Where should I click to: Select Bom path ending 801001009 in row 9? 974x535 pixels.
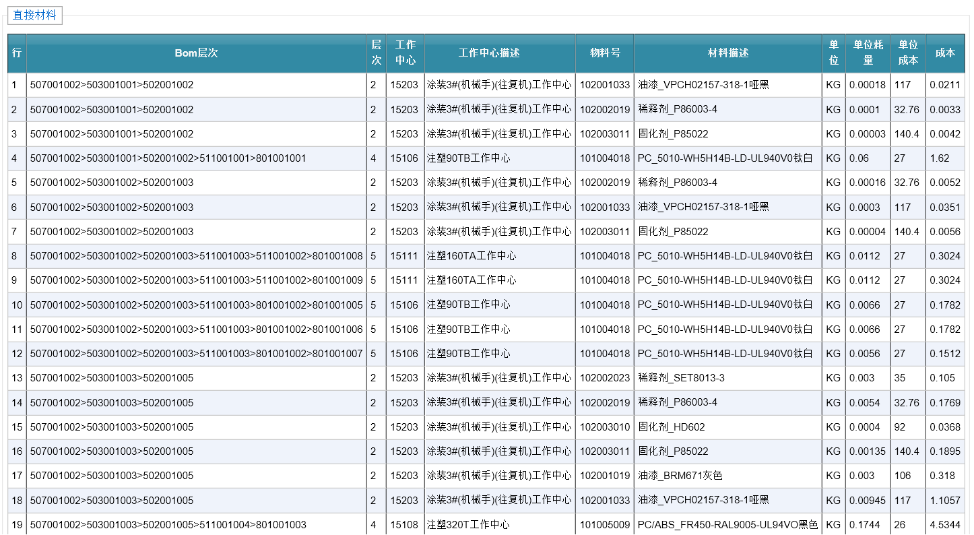[x=197, y=280]
